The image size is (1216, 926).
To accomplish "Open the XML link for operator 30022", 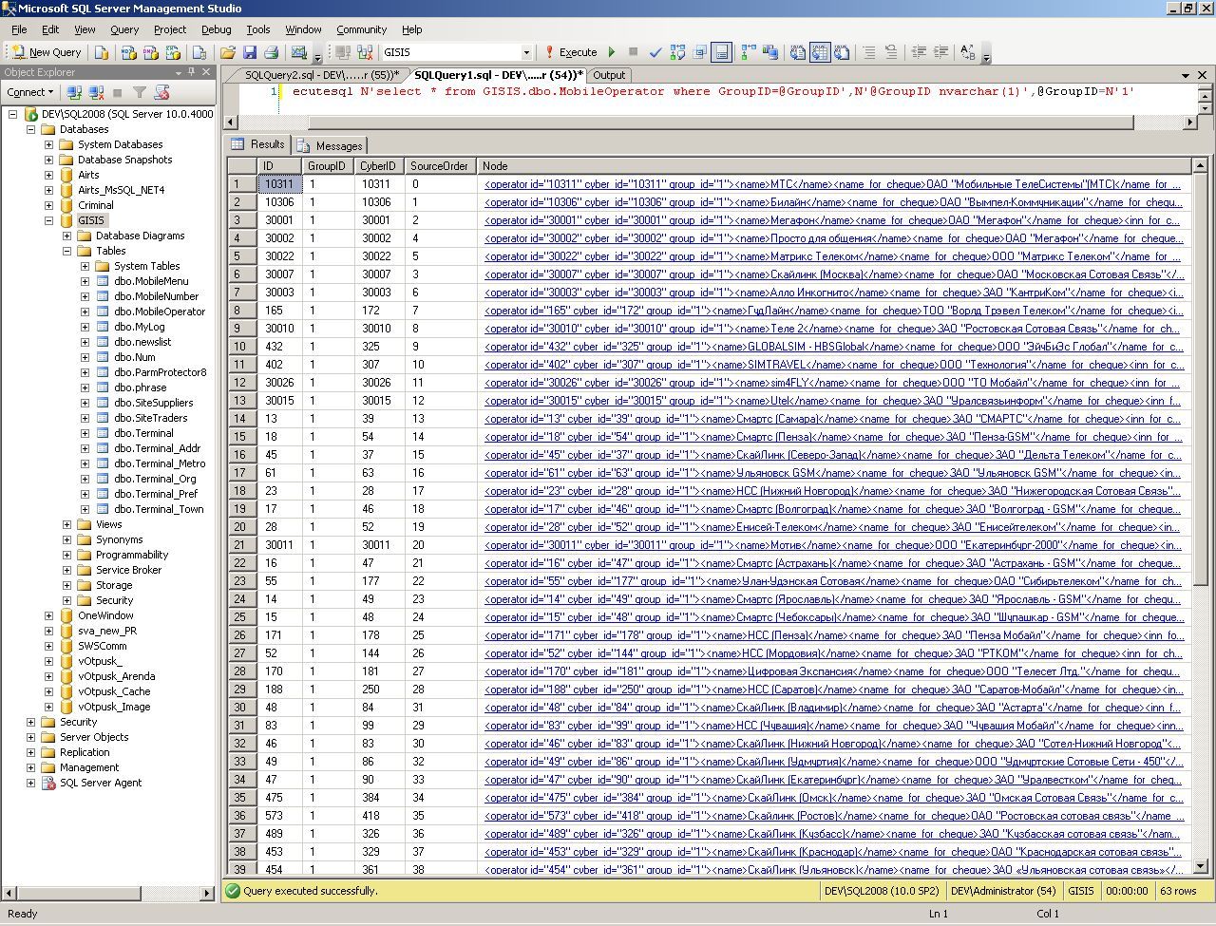I will tap(832, 256).
